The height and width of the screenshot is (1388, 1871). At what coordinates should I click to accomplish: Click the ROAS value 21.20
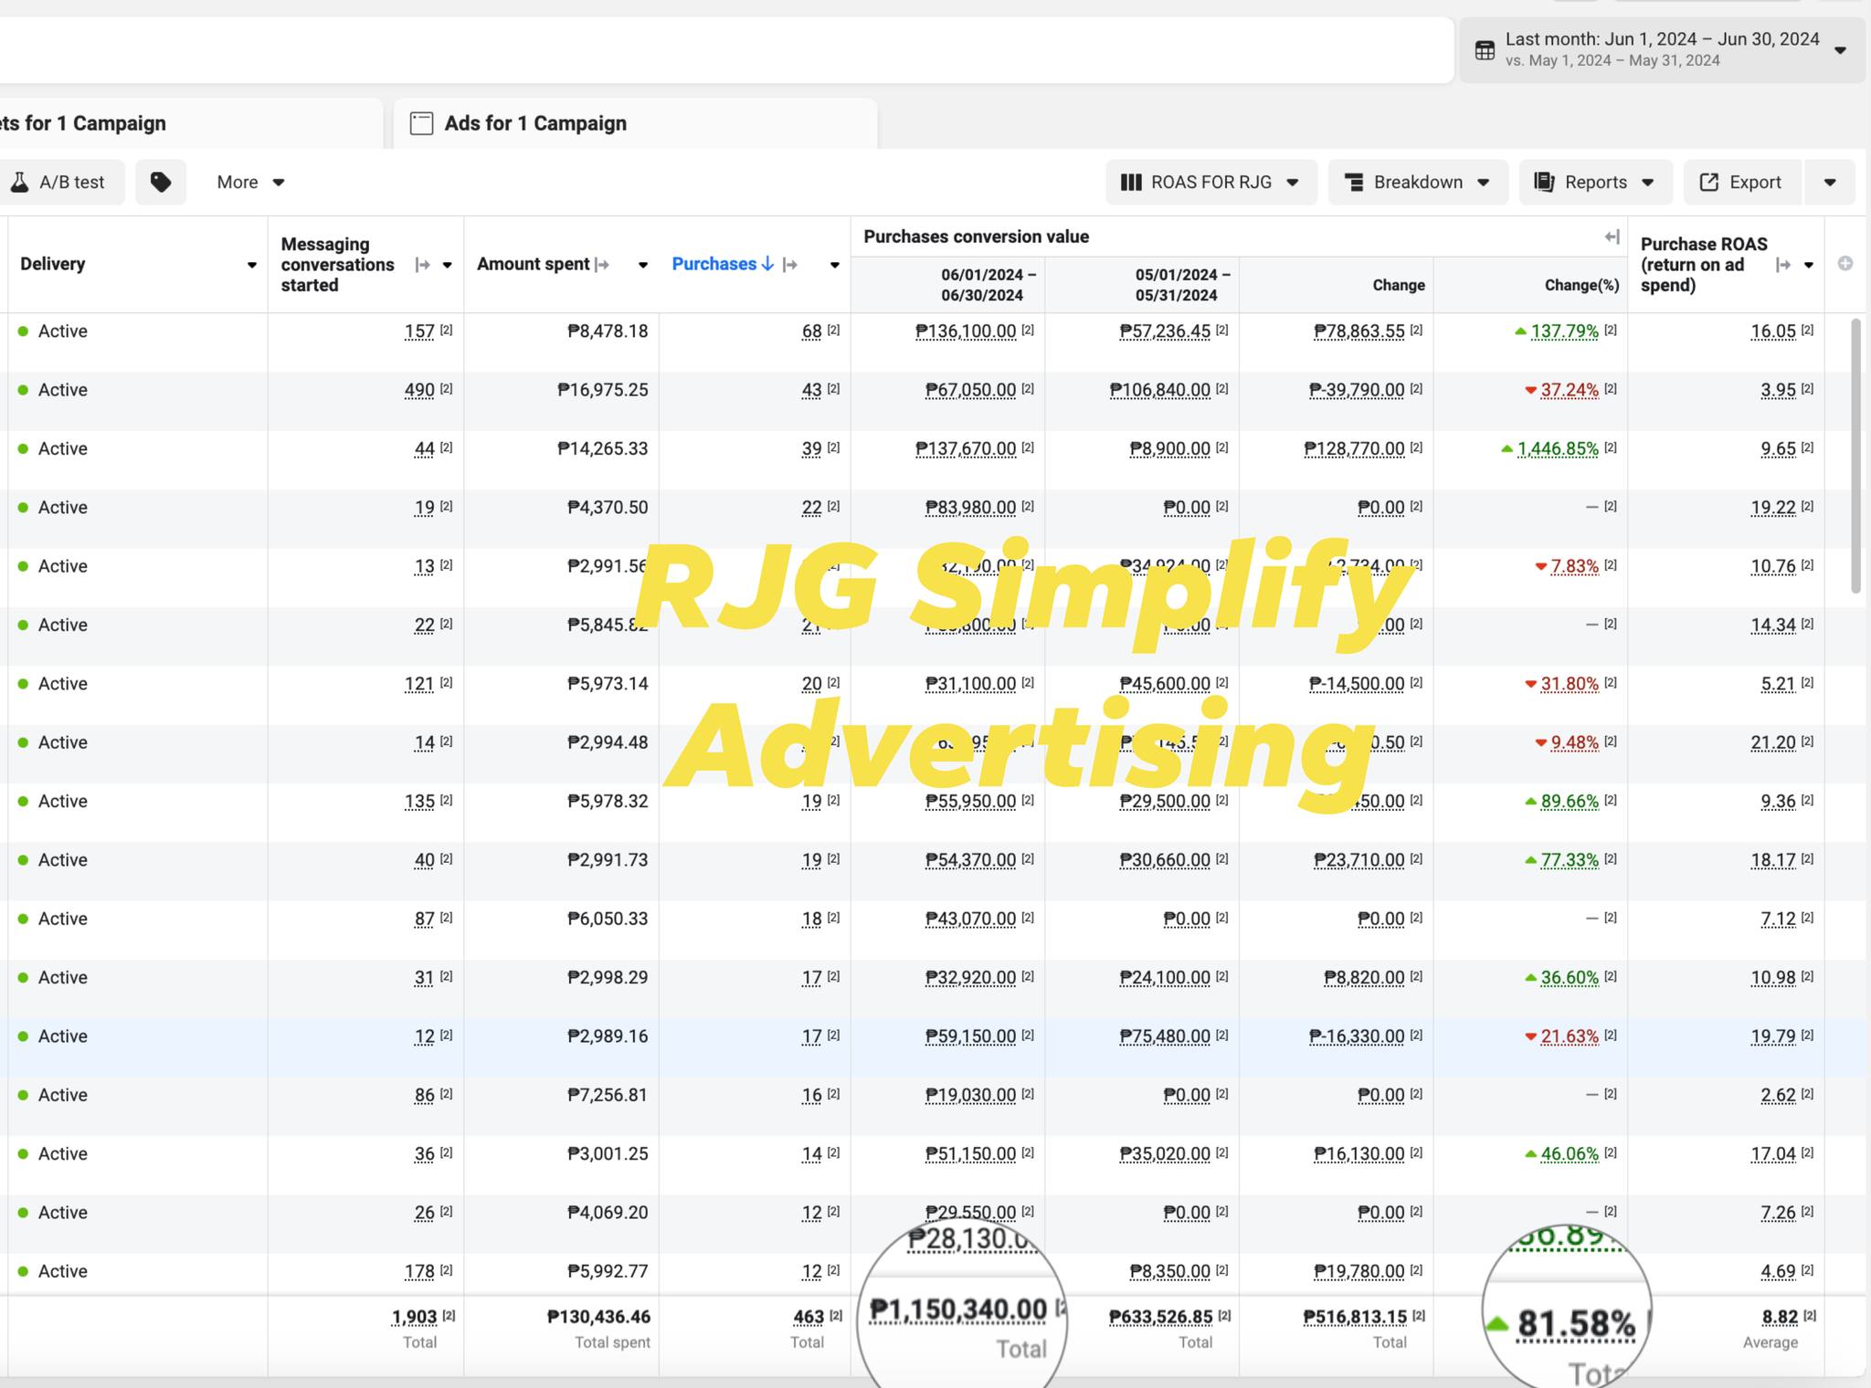1773,743
